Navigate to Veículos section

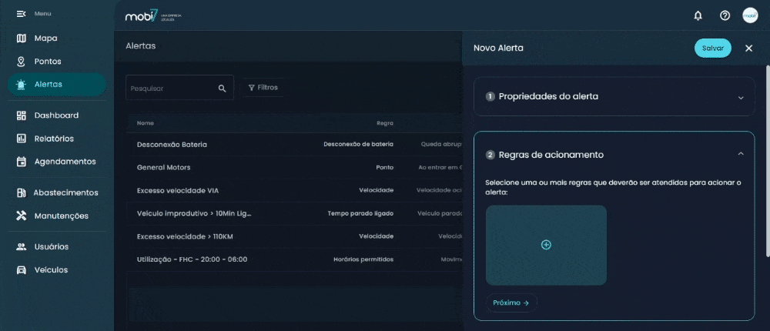pos(51,269)
